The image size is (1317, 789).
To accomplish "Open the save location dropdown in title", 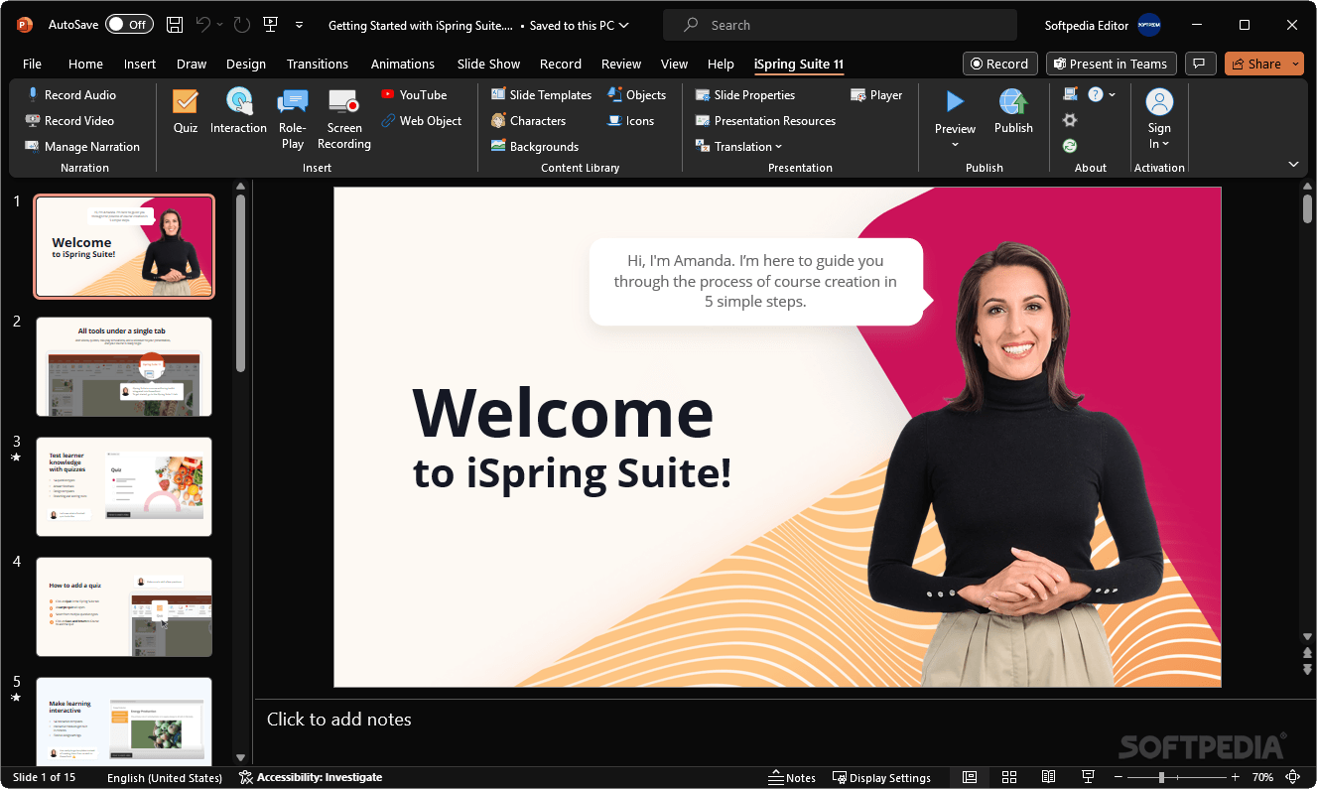I will [622, 26].
